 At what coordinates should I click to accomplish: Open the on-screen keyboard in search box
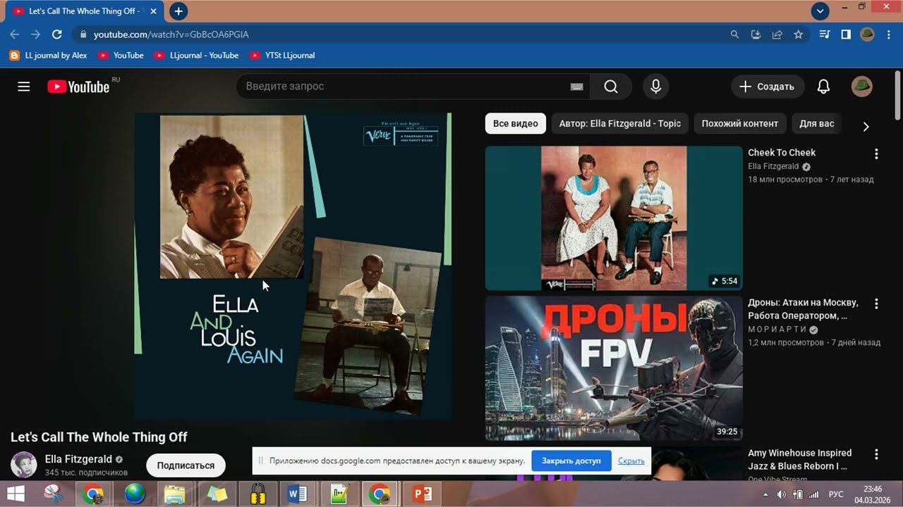(576, 87)
